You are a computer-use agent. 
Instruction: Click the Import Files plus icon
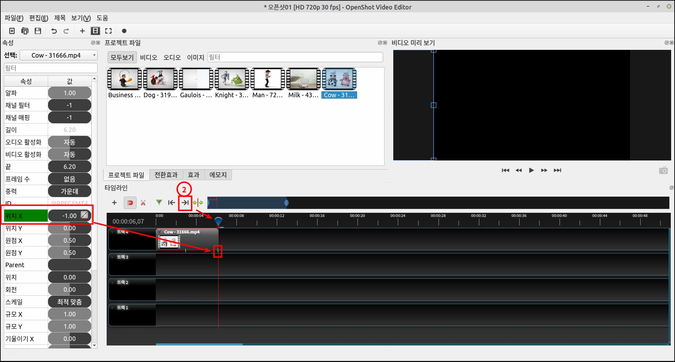coord(82,31)
